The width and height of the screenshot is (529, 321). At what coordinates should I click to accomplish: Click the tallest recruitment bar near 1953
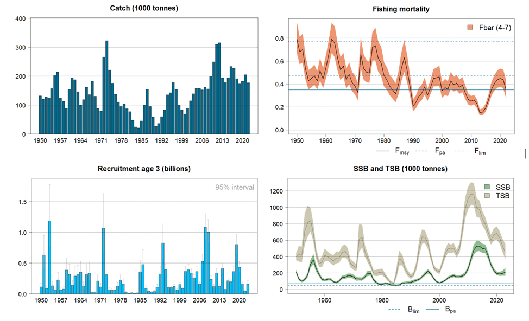49,258
